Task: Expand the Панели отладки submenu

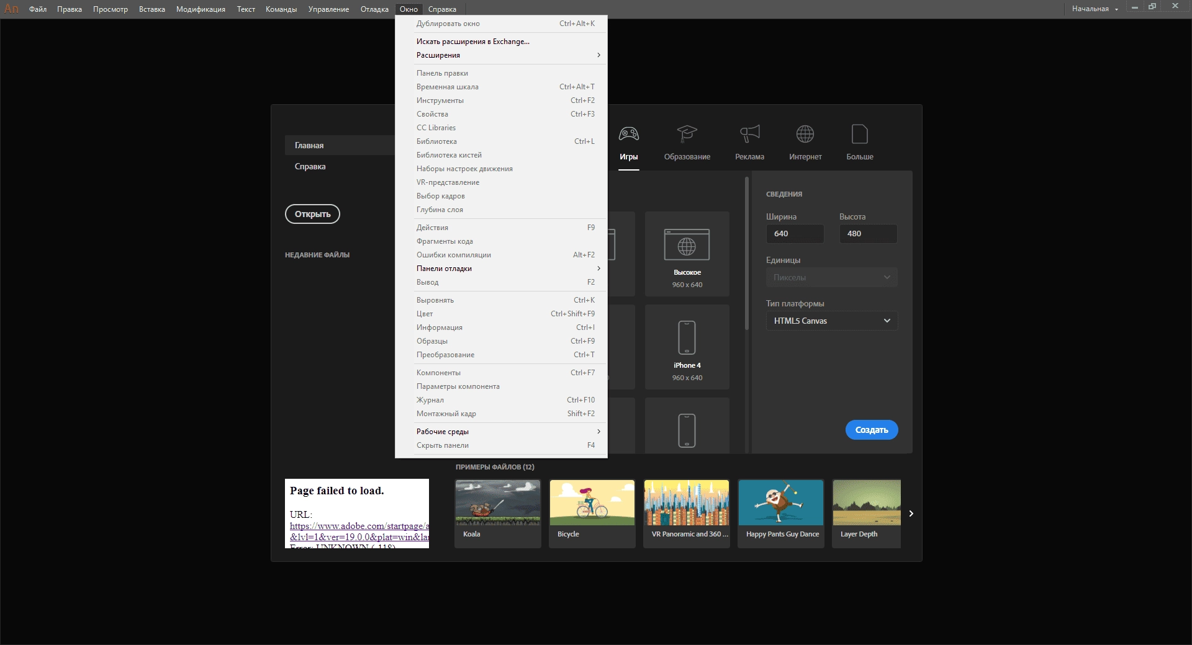Action: coord(501,269)
